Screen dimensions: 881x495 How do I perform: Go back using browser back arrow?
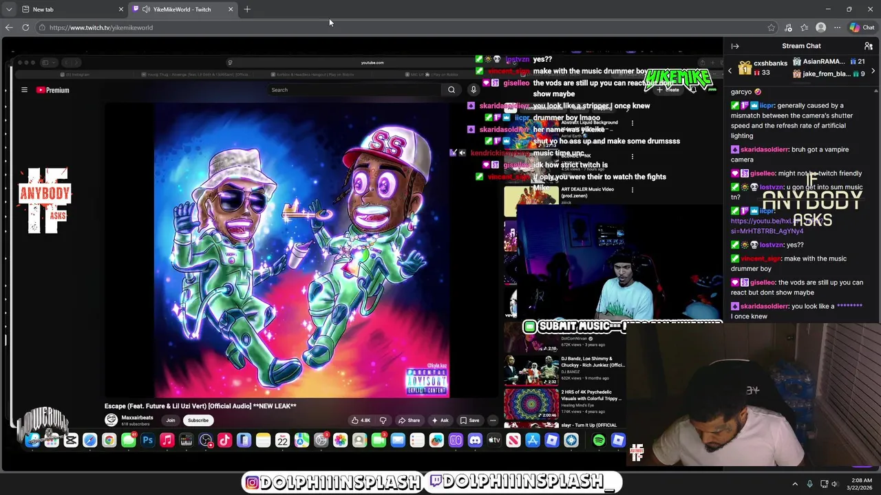pos(8,27)
